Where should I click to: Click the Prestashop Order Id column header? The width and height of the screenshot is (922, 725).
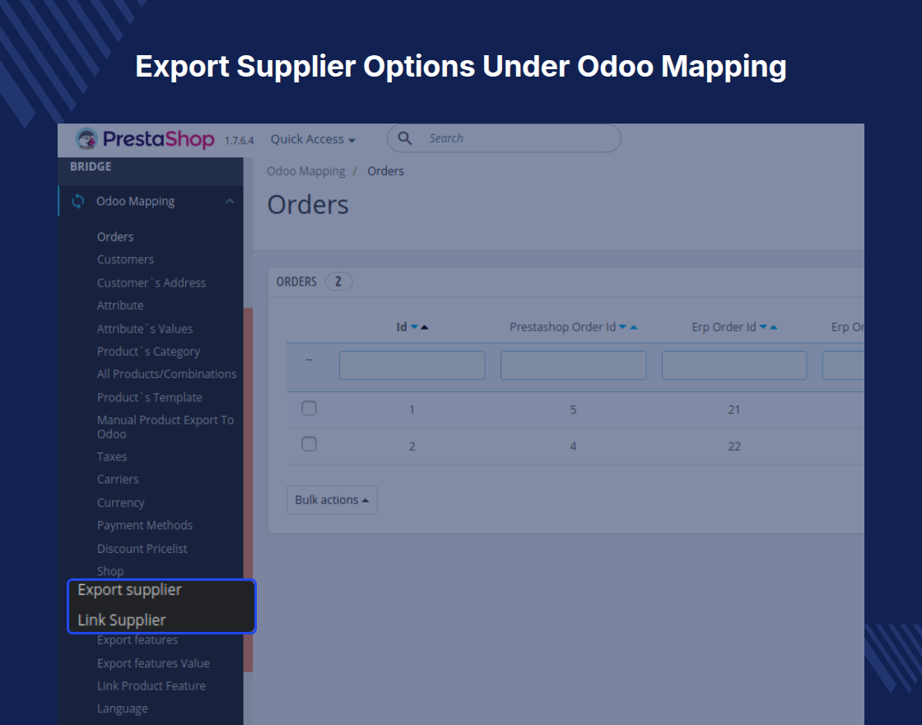(x=563, y=327)
